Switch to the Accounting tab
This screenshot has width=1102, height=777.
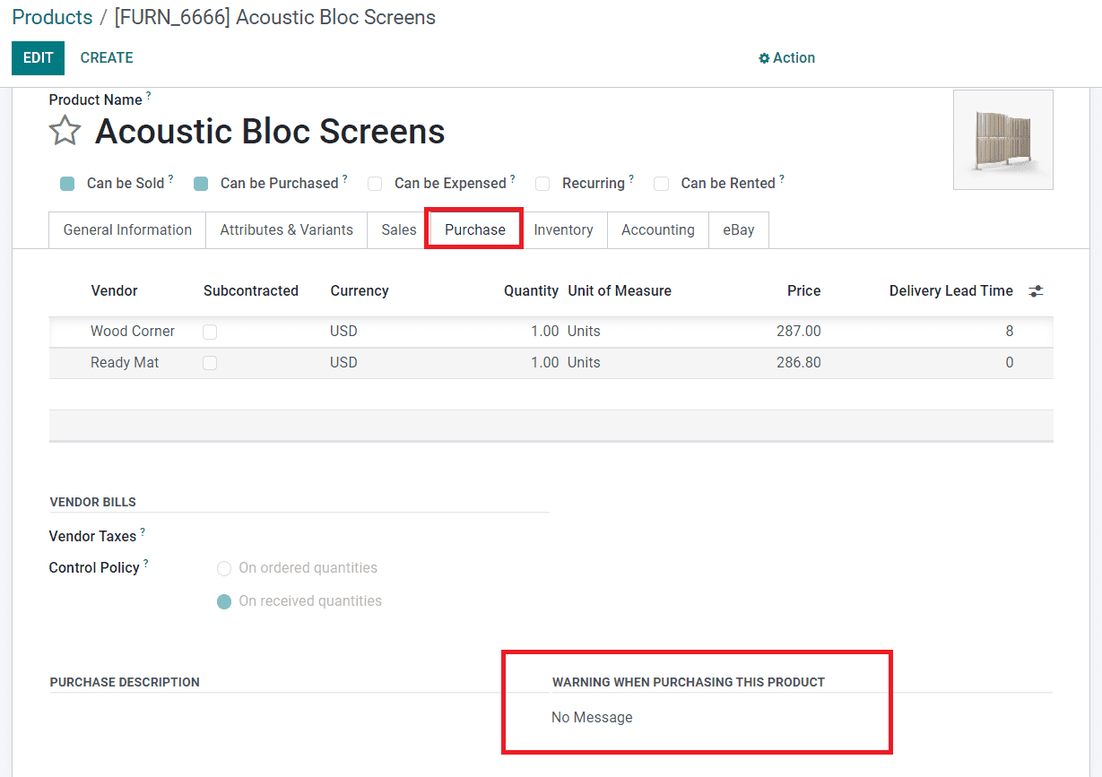(657, 229)
